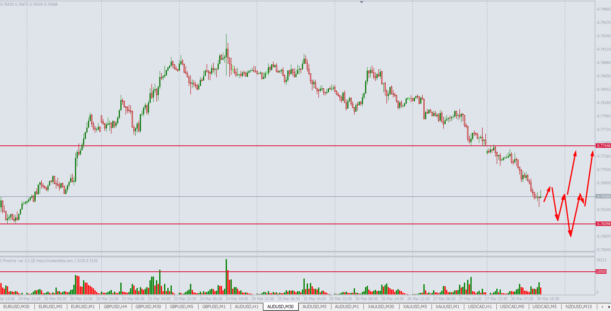
Task: Open the AUDUSD,M5 chart tab
Action: coord(314,307)
